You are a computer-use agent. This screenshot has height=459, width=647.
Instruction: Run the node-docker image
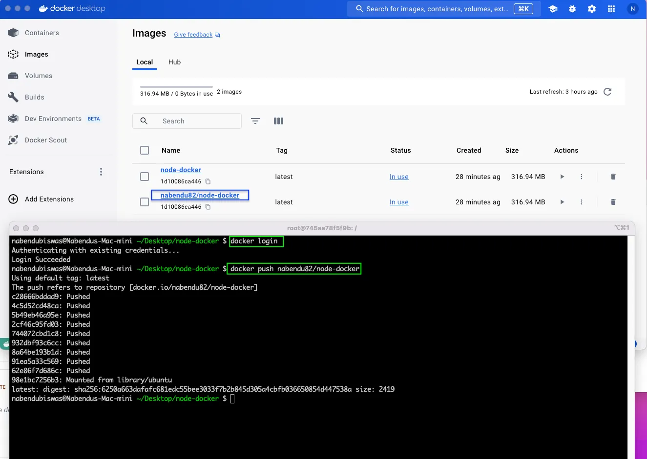(562, 177)
